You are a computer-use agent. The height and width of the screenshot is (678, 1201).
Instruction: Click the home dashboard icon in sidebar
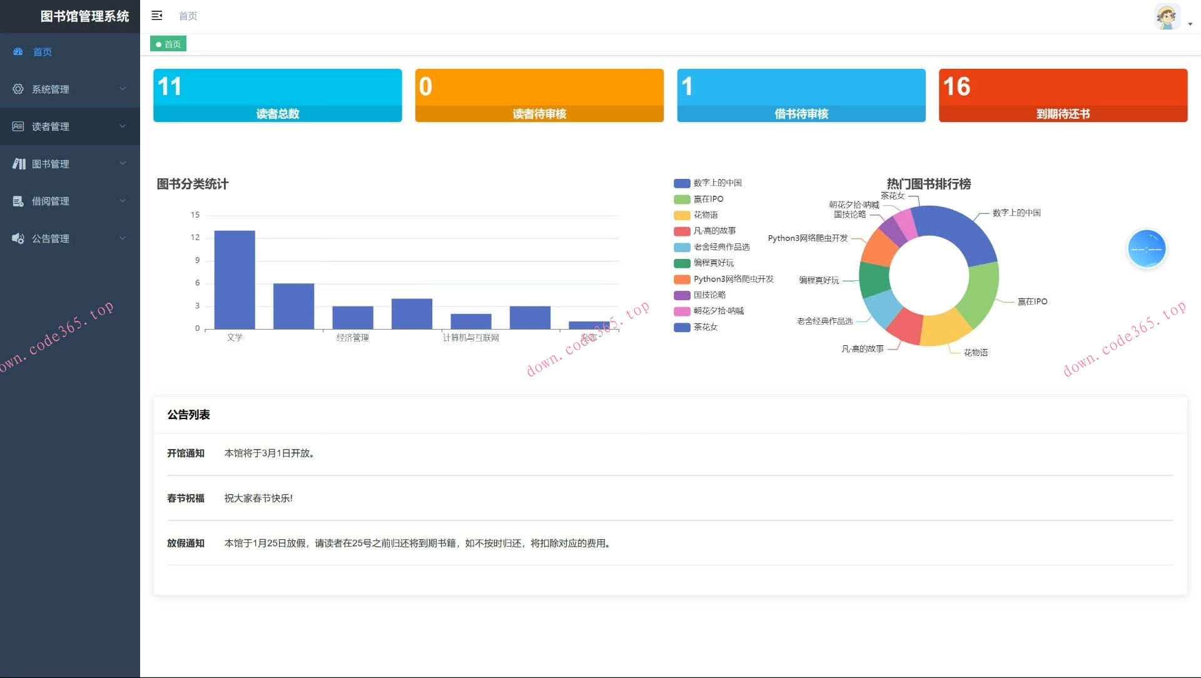(18, 52)
